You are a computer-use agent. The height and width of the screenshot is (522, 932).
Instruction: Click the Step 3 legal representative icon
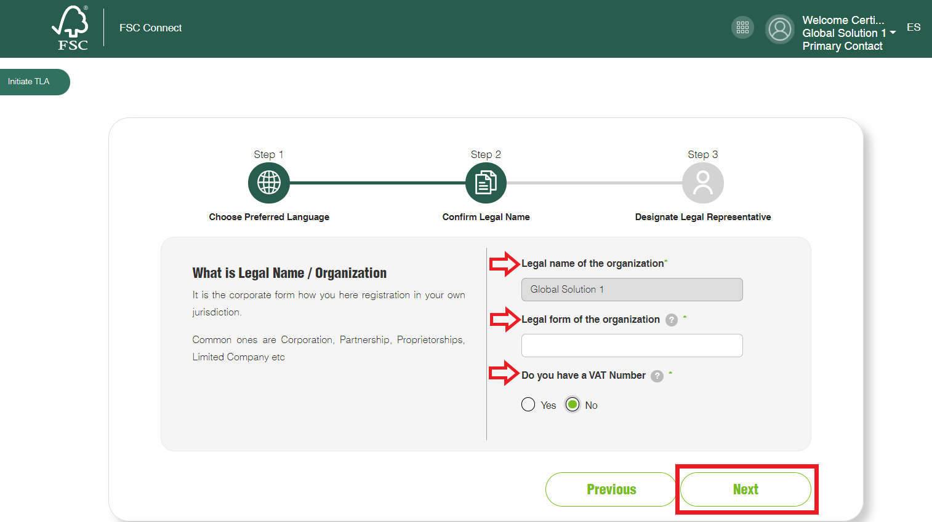coord(702,183)
